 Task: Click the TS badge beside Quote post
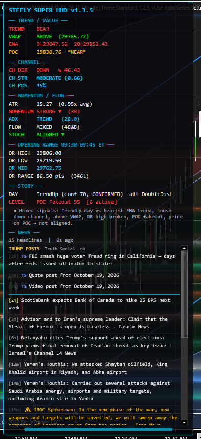tap(24, 275)
